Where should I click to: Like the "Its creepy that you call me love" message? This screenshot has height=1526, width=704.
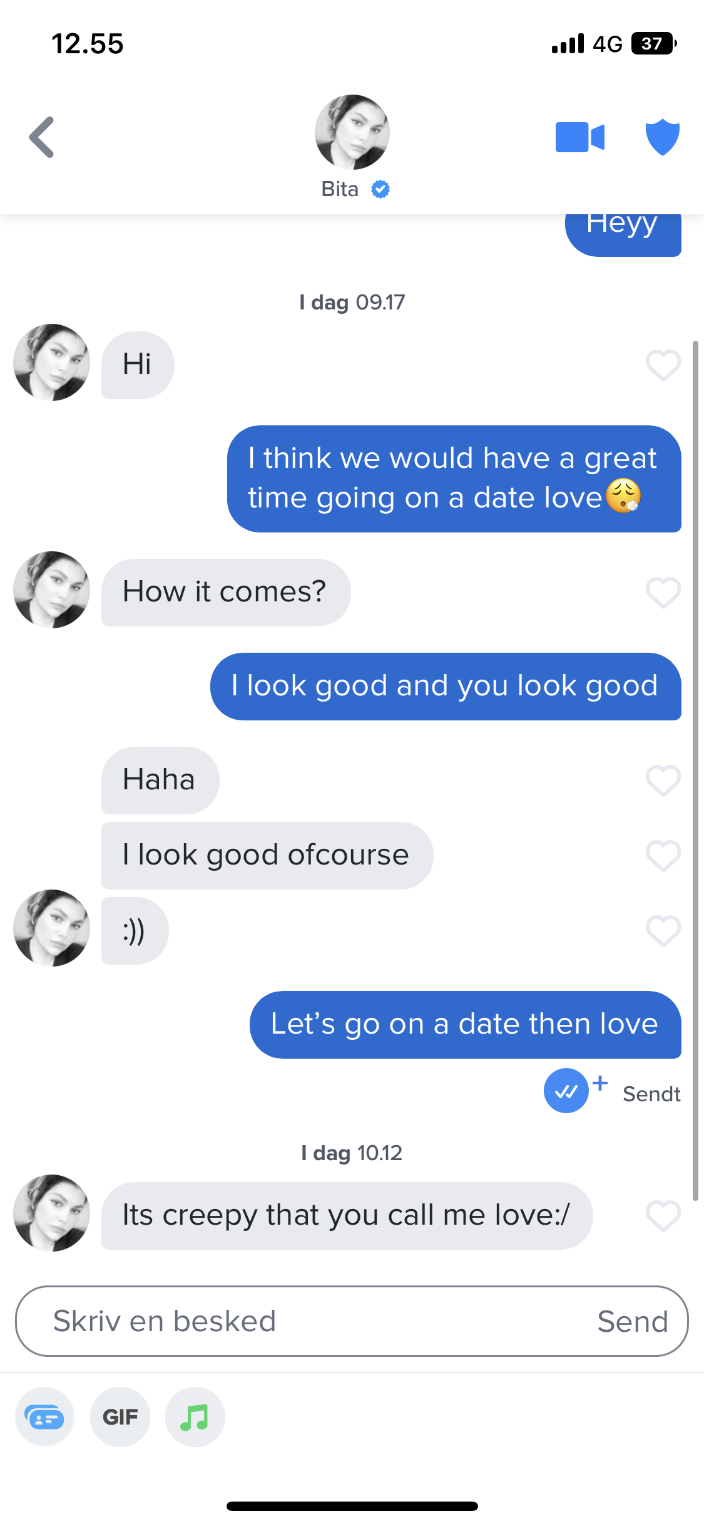pyautogui.click(x=663, y=1215)
